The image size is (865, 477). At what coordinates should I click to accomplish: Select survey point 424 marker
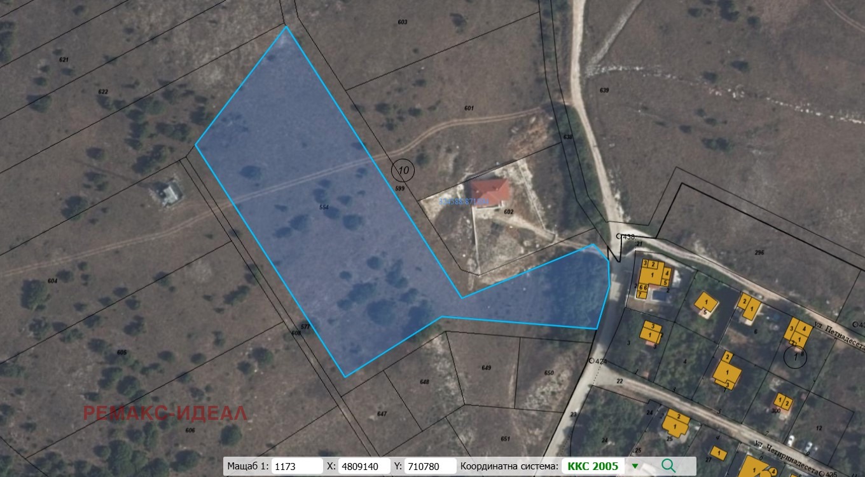[x=592, y=361]
